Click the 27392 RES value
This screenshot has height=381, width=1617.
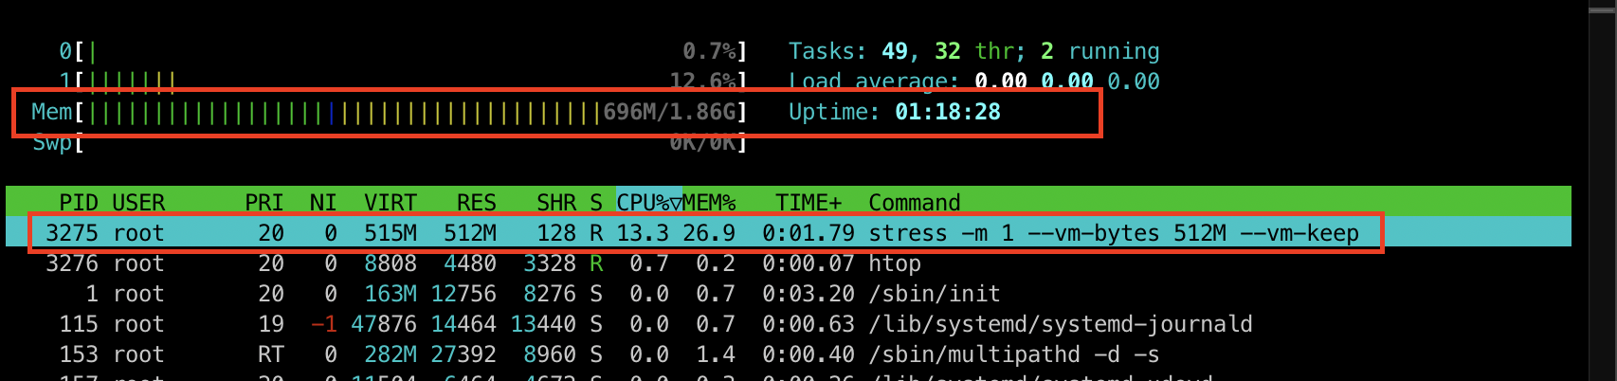tap(463, 354)
